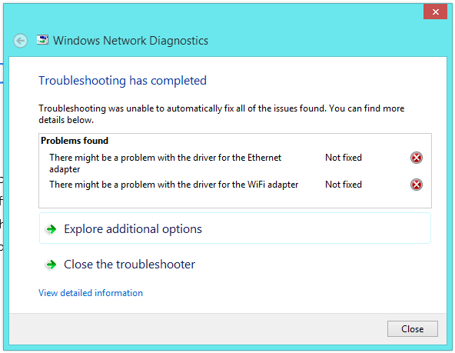
Task: Click green arrow beside Explore additional options
Action: click(51, 229)
